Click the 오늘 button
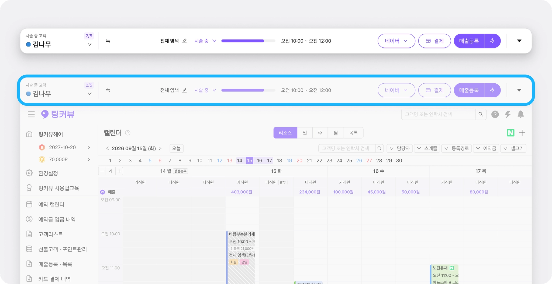552x284 pixels. pyautogui.click(x=176, y=148)
